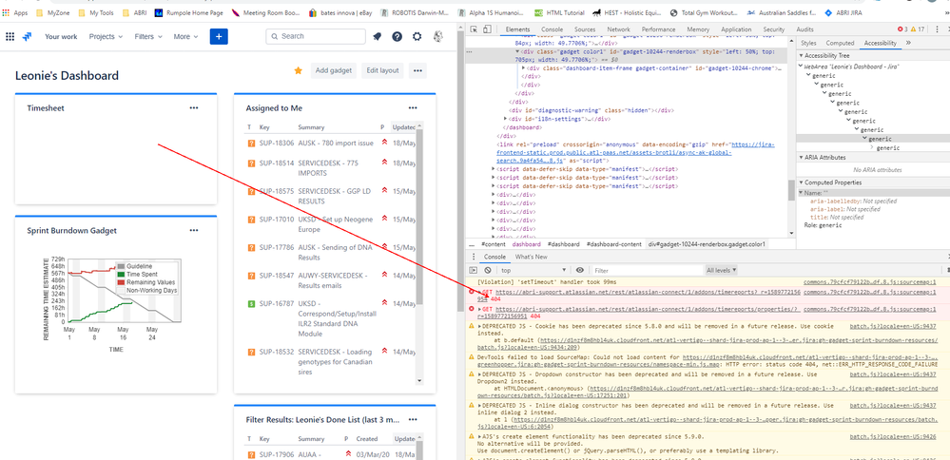Open the Filters dropdown menu
The width and height of the screenshot is (950, 460).
tap(148, 36)
